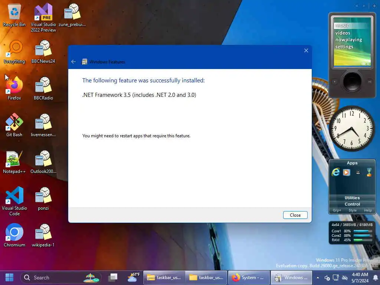Expand the Utilities section in launcher gadget
380x285 pixels.
click(x=352, y=198)
